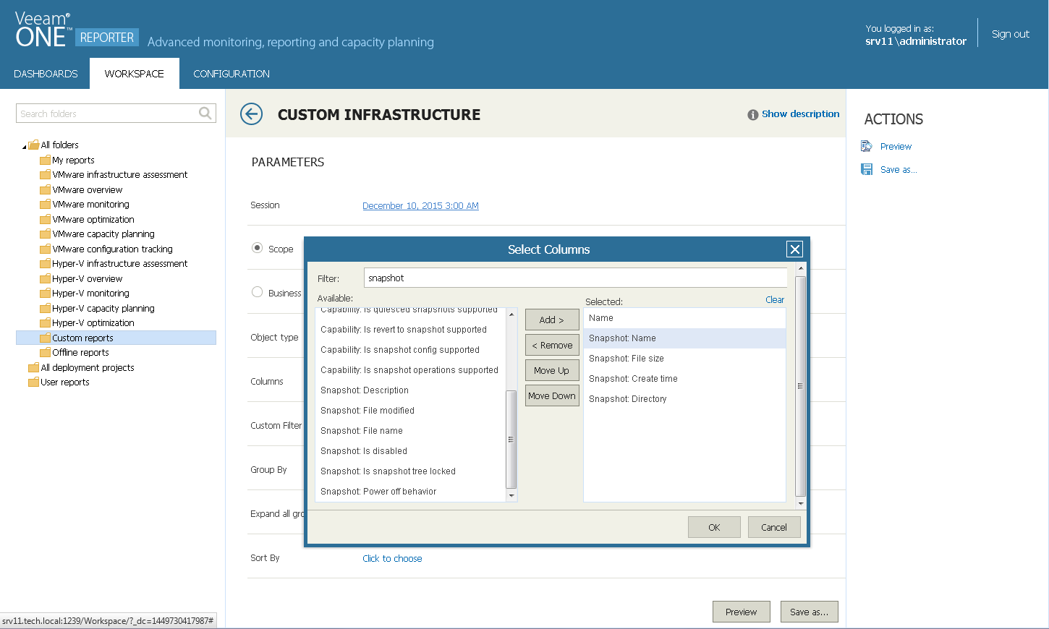Click the magnifier icon in Search folders box
The image size is (1049, 629).
click(x=205, y=114)
